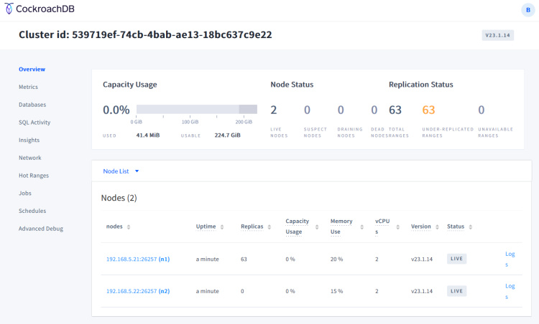
Task: Open node 192.168.5.22:26257 (n2) link
Action: coord(137,291)
